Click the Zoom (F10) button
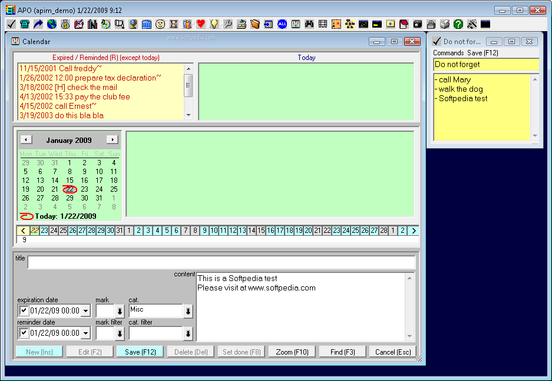Viewport: 552px width, 381px height. click(292, 352)
